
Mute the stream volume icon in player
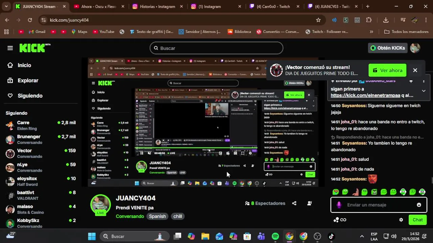coord(149,153)
